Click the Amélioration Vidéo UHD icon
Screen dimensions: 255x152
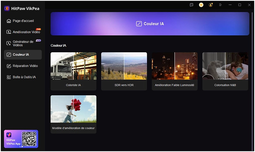tap(9, 32)
